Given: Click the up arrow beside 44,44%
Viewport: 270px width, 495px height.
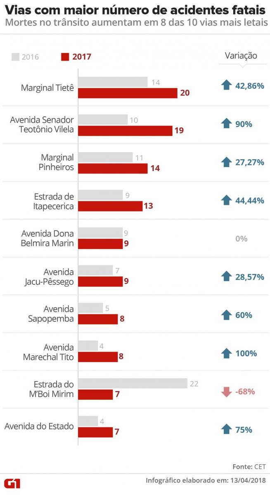Looking at the screenshot, I should [226, 200].
